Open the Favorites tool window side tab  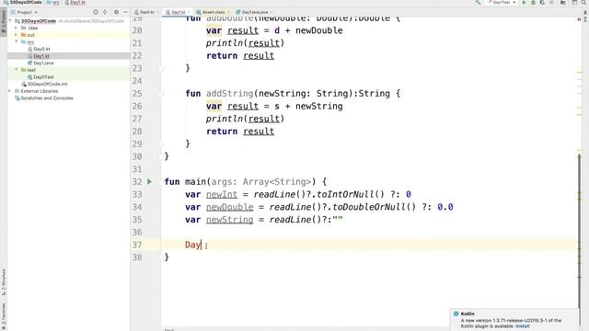click(4, 317)
